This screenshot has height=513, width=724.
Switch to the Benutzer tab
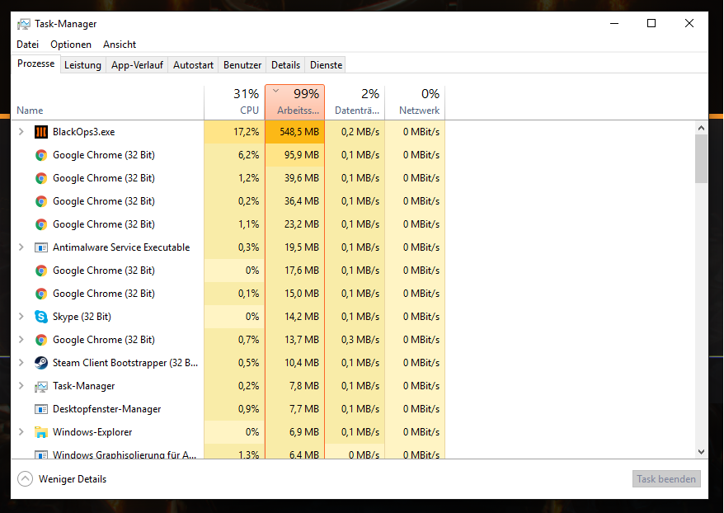242,65
